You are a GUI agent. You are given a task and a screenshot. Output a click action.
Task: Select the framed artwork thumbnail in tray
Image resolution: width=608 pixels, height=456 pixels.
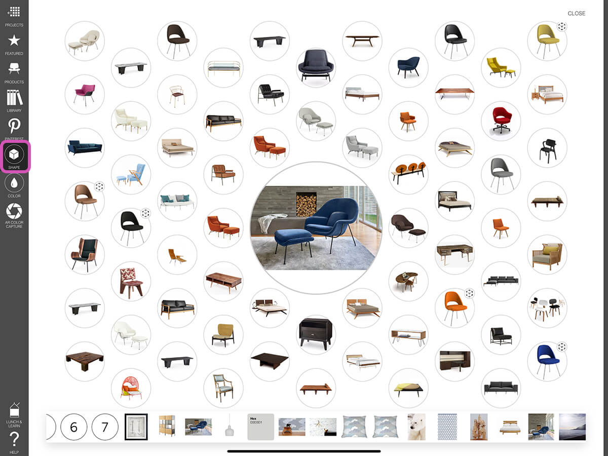136,427
